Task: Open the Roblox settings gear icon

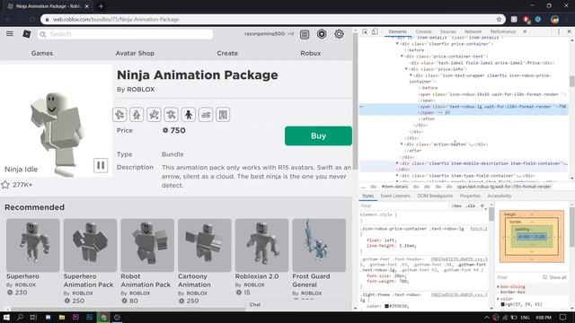Action: coord(340,34)
